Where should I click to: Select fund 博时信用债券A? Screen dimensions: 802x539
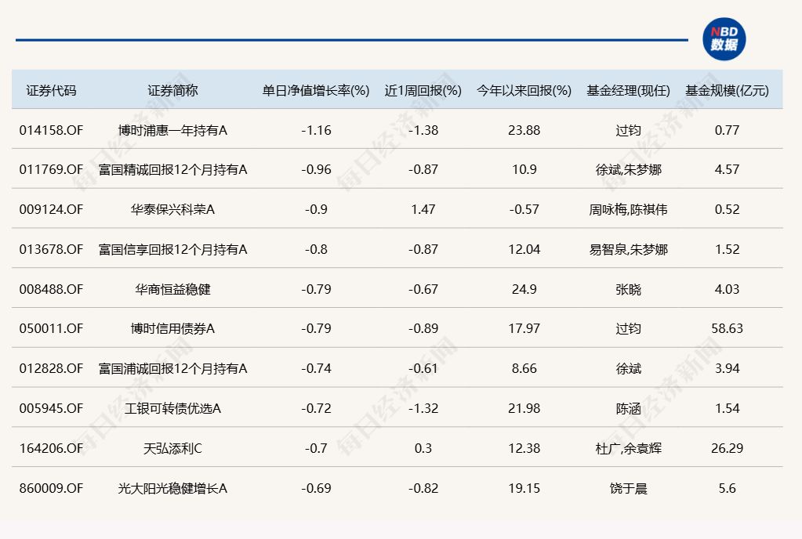[172, 328]
